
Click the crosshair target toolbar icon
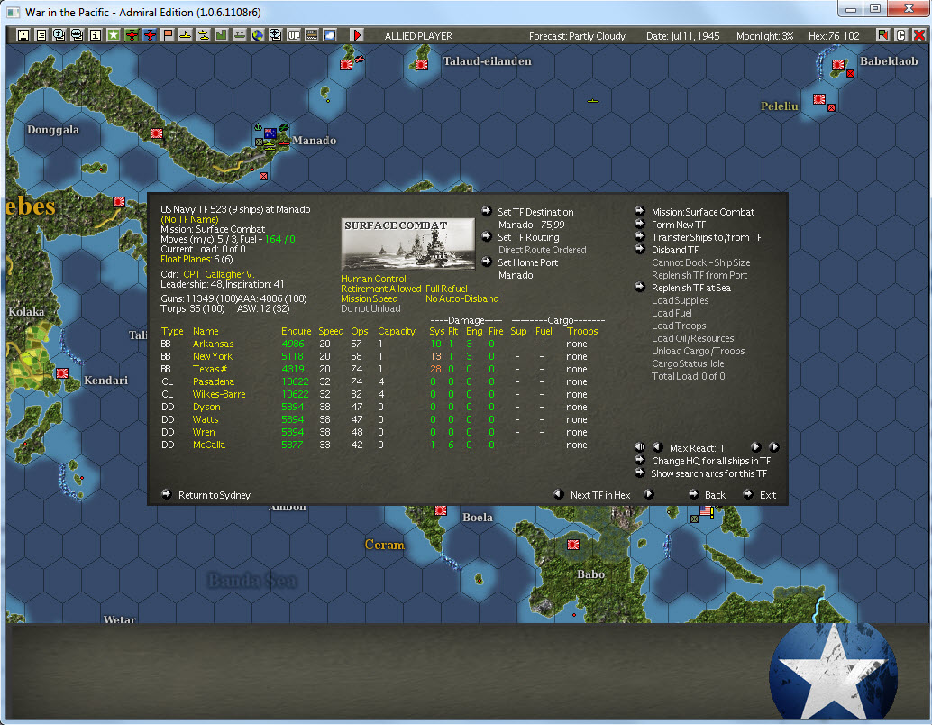(x=275, y=36)
